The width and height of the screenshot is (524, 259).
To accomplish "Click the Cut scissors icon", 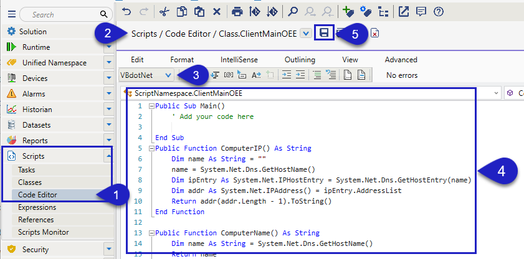I will point(164,12).
